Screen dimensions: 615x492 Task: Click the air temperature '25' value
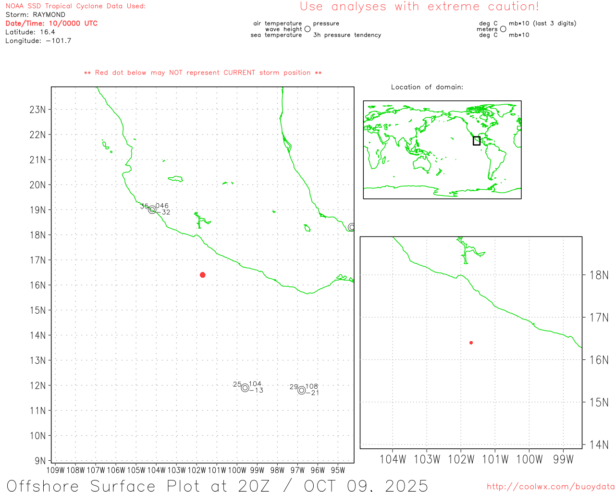[x=237, y=384]
